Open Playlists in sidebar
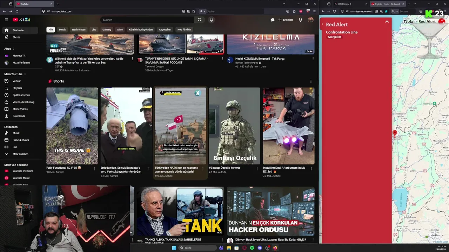This screenshot has width=449, height=252. coord(21,88)
